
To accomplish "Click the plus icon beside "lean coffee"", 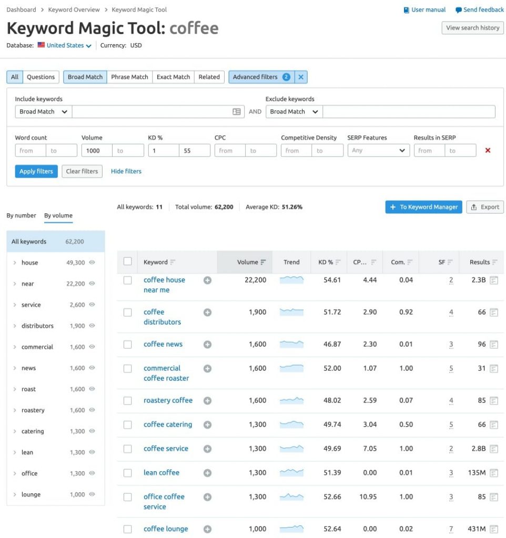I will (207, 472).
